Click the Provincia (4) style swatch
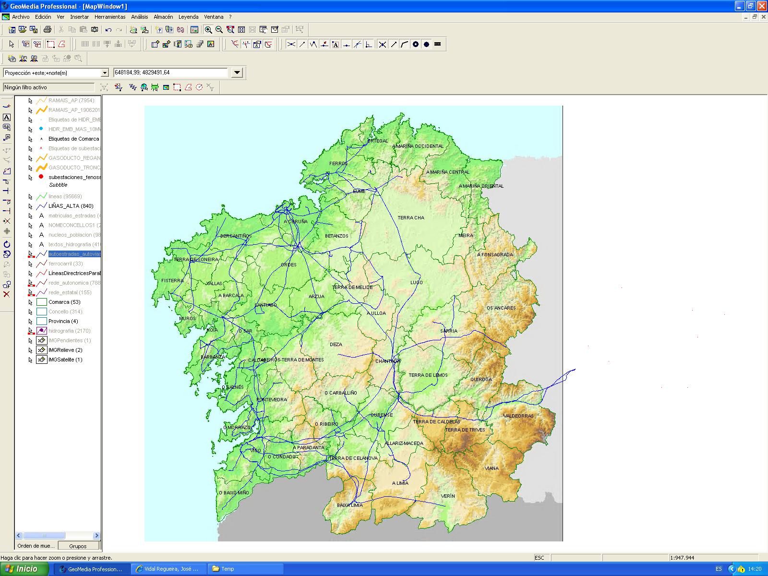 click(42, 321)
